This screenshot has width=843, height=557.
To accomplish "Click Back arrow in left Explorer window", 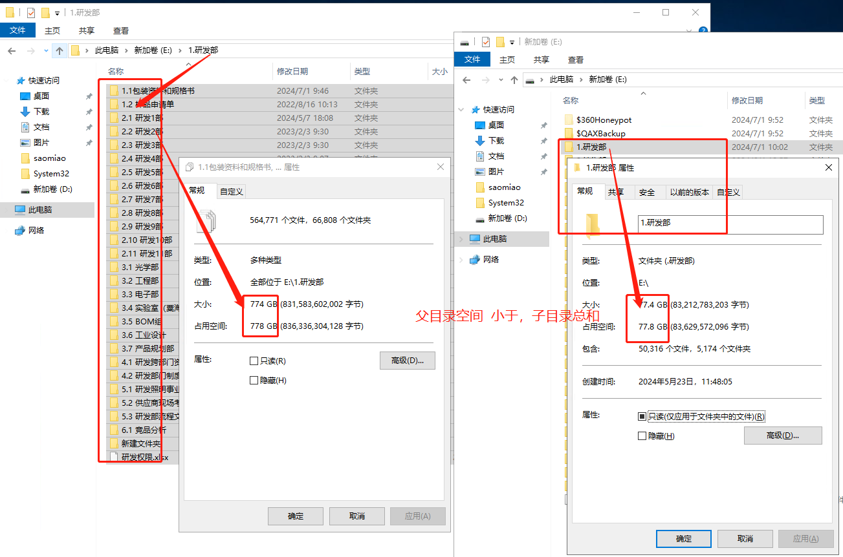I will (12, 50).
